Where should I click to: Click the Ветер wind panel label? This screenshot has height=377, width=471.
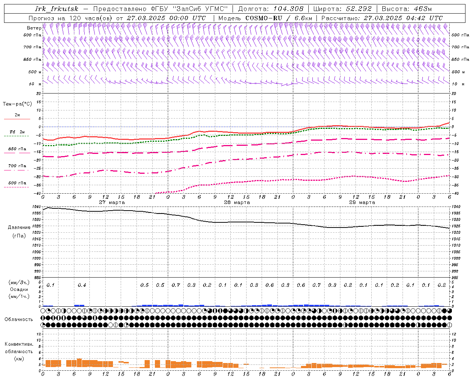click(34, 28)
